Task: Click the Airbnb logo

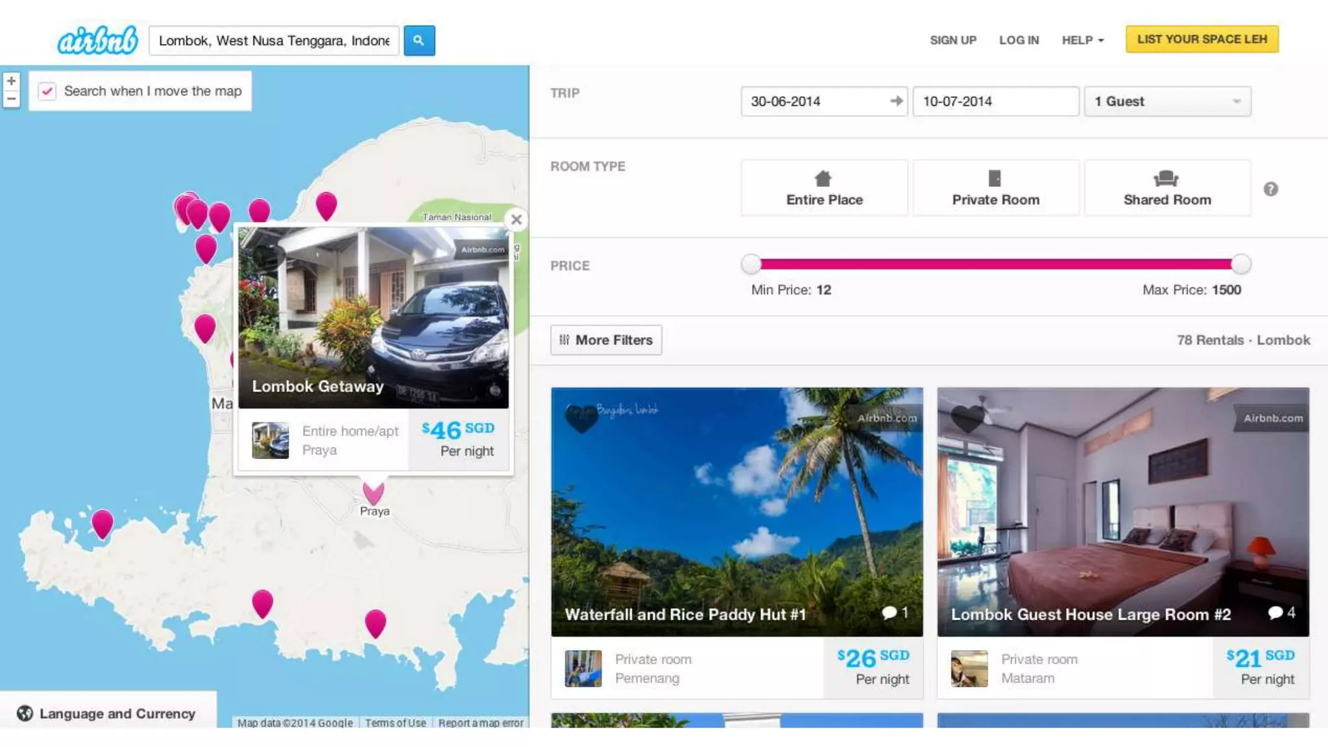Action: tap(97, 40)
